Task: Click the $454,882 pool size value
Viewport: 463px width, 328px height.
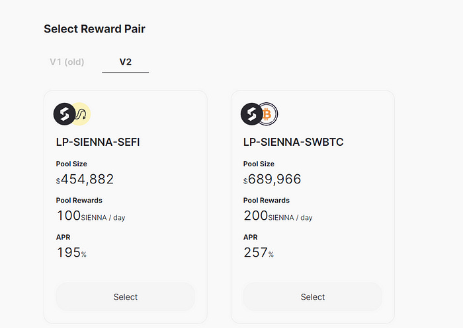Action: [85, 179]
